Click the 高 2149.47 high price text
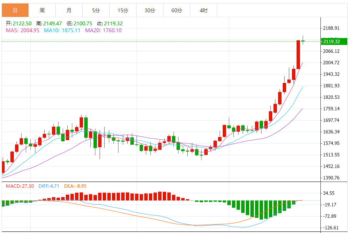 [x=49, y=23]
